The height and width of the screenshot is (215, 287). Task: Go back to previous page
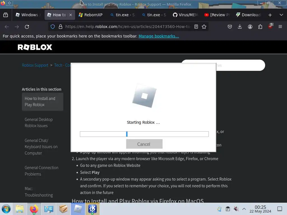(x=7, y=27)
